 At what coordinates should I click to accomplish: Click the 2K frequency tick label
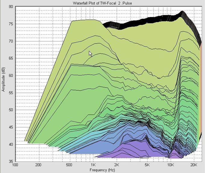[x=117, y=165]
